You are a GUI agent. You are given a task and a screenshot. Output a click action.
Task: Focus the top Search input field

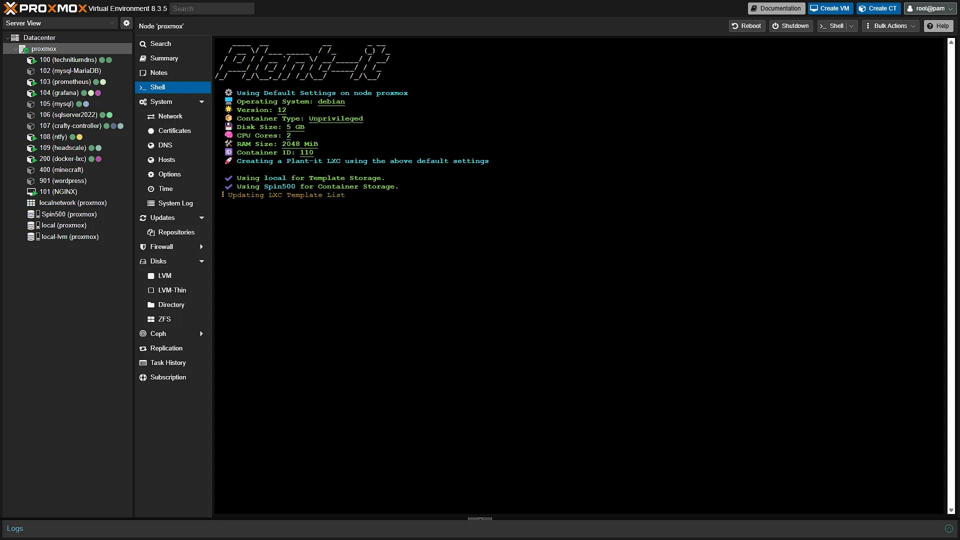(x=212, y=8)
